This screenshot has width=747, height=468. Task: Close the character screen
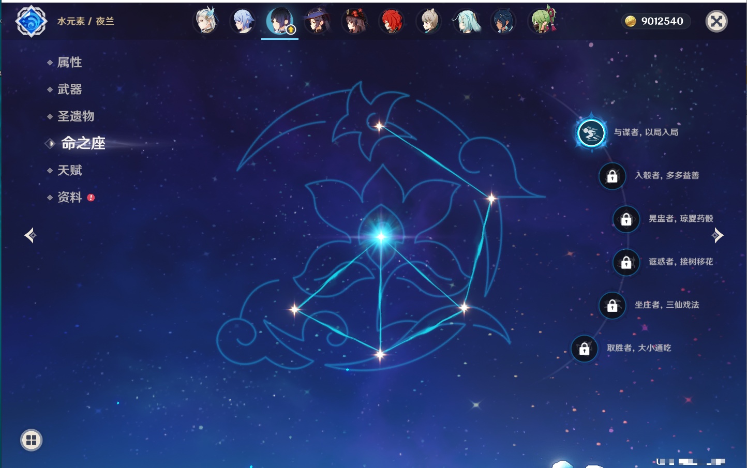717,21
